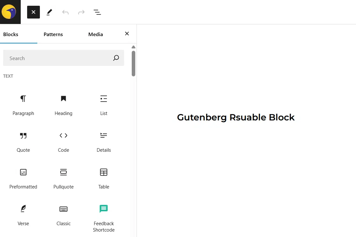356x237 pixels.
Task: Insert the Feedback Shortcode block
Action: [x=103, y=216]
